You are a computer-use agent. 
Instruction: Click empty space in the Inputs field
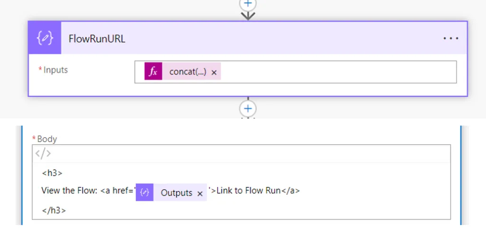[338, 72]
